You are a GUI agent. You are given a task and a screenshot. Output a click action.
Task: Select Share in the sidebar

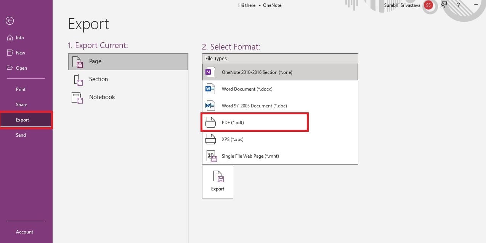point(21,105)
